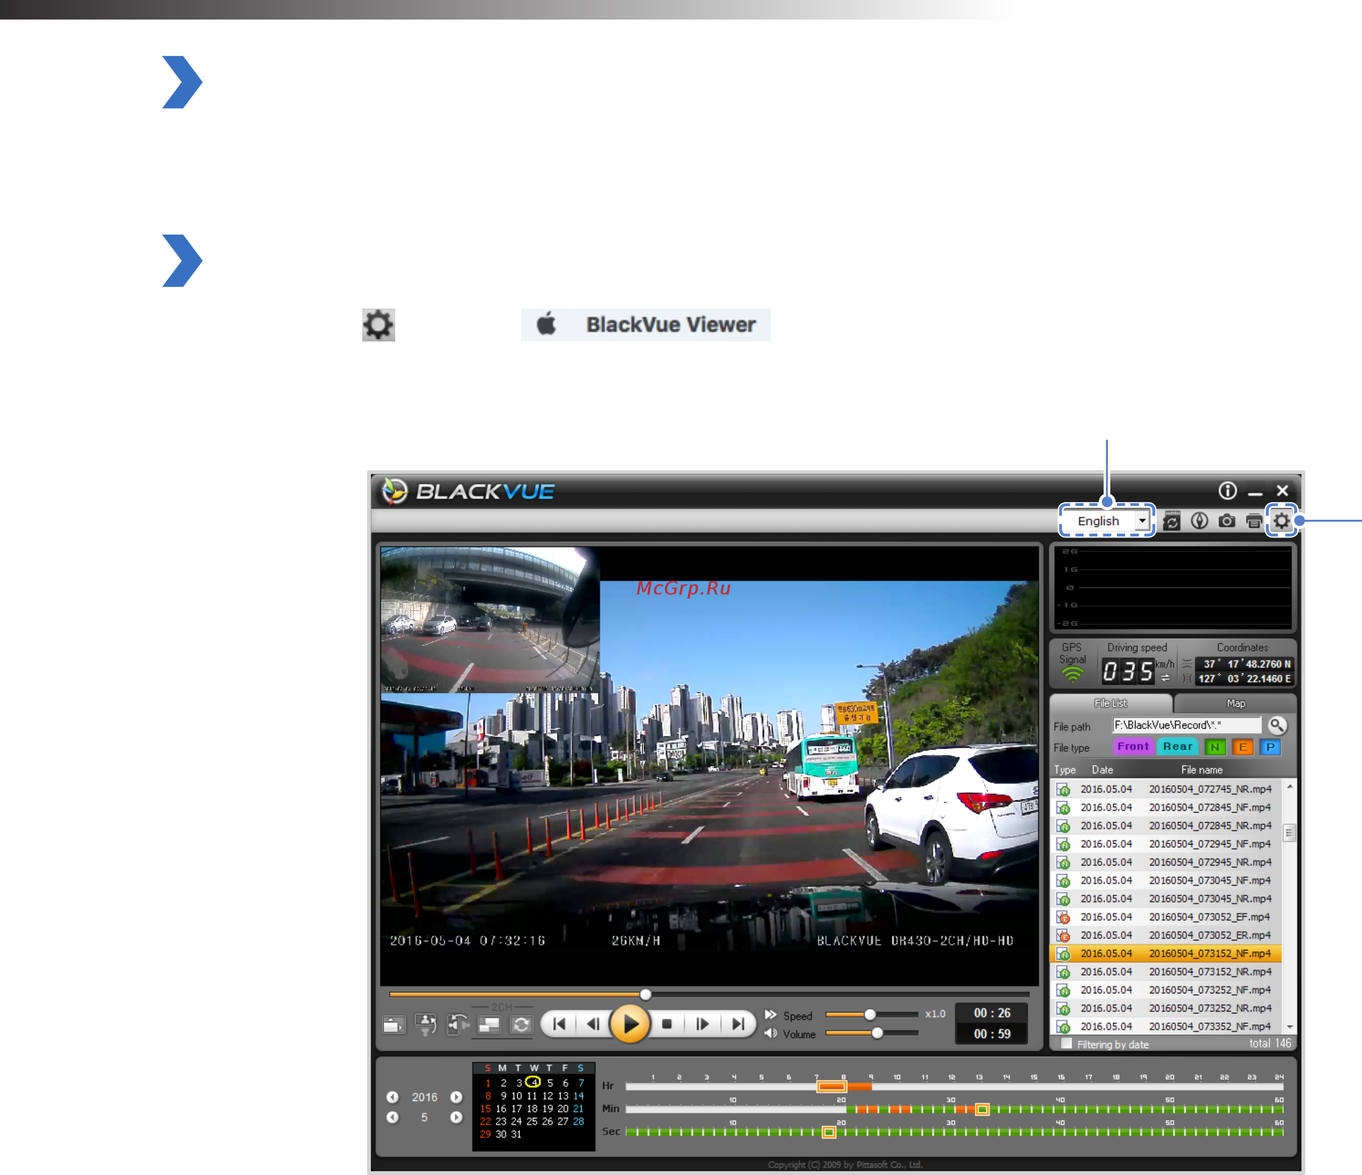Screen dimensions: 1362x1175
Task: Toggle the 2CH picture-in-picture icon
Action: coord(489,1024)
